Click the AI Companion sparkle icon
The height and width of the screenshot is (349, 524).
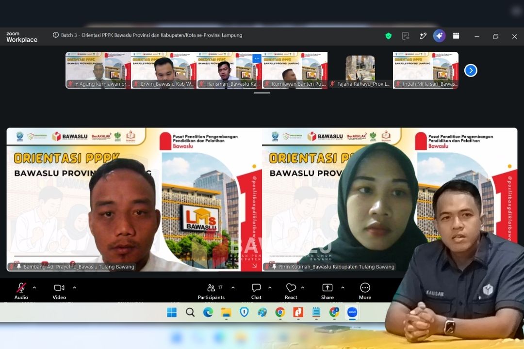pyautogui.click(x=439, y=36)
